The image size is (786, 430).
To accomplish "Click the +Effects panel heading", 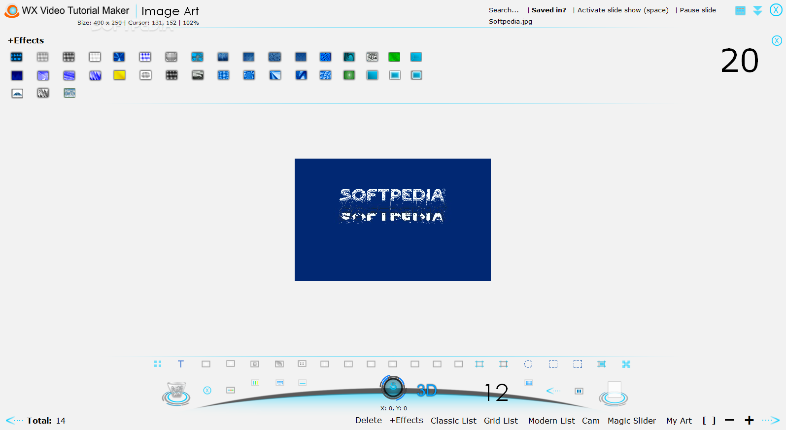I will 26,40.
